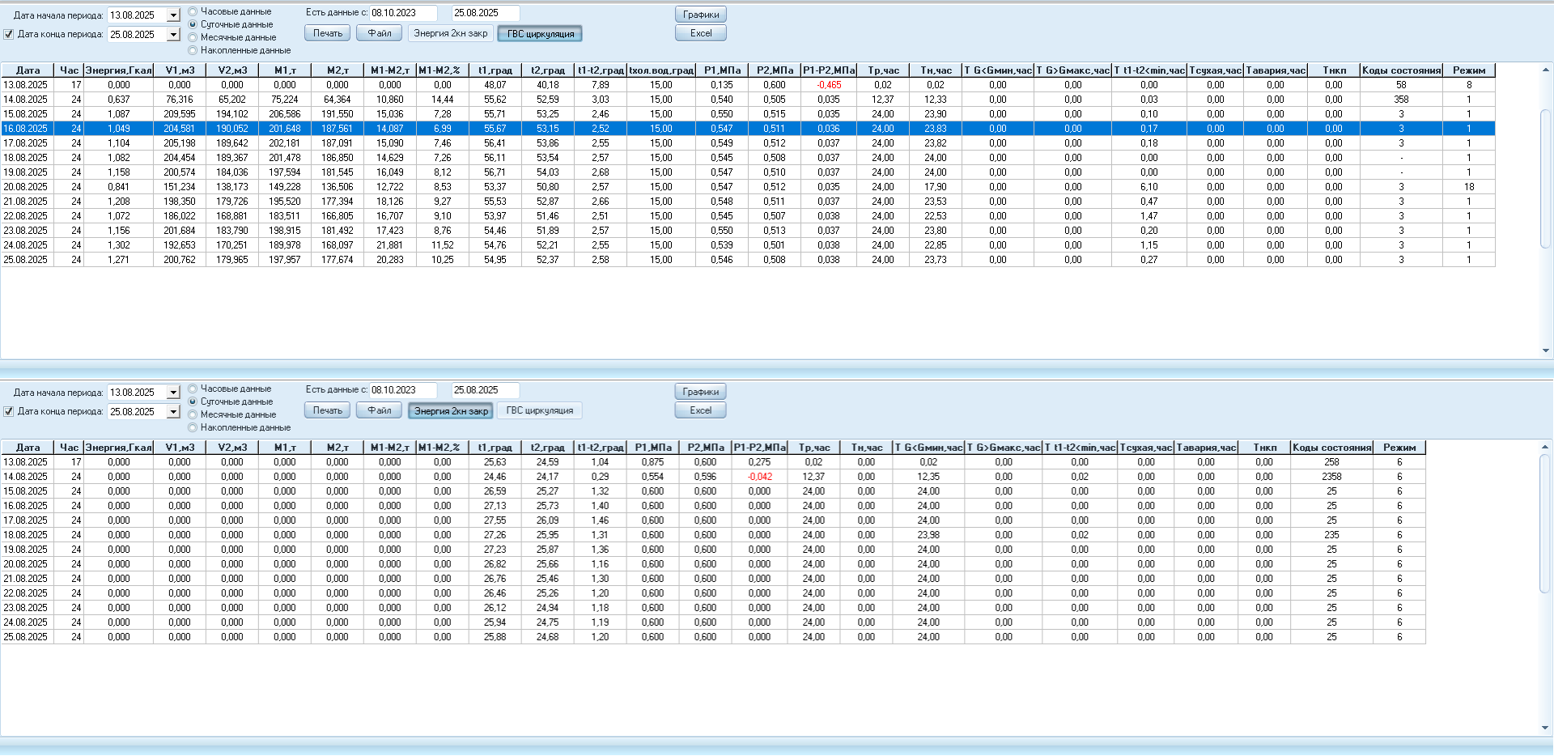1554x756 pixels.
Task: Choose Месячные данные radio in lower panel
Action: point(193,414)
